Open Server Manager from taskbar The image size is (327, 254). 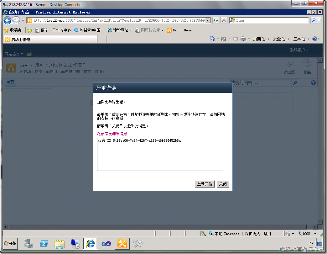pyautogui.click(x=29, y=244)
